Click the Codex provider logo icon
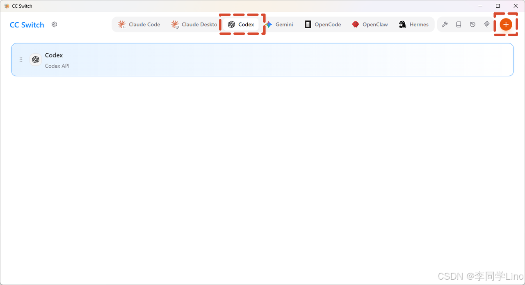This screenshot has width=525, height=285. tap(36, 60)
